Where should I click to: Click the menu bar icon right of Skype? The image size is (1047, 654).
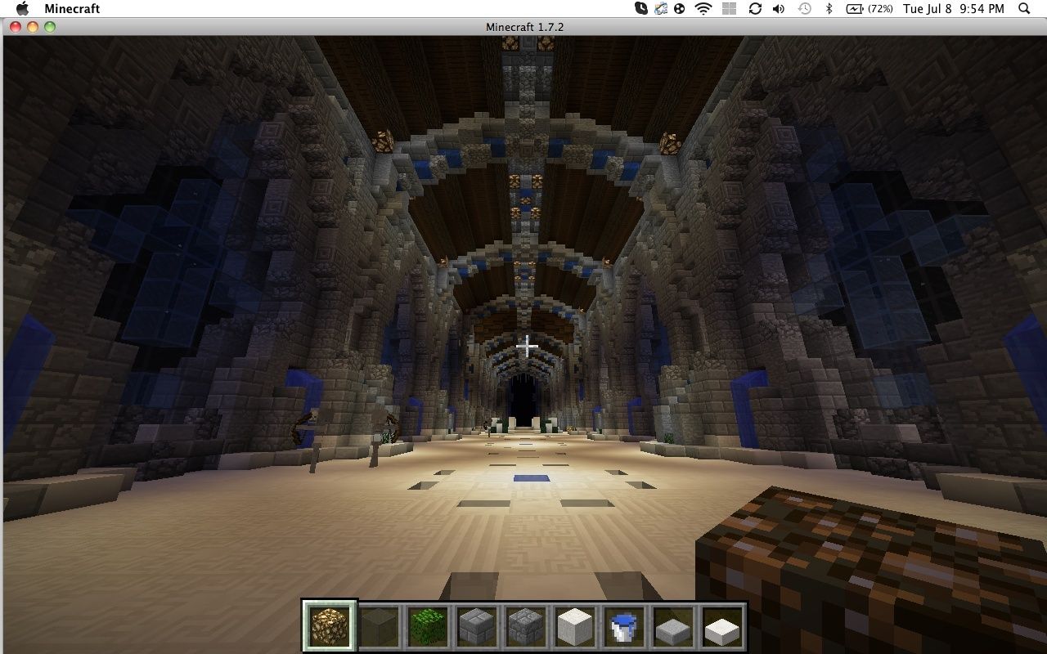pyautogui.click(x=661, y=8)
